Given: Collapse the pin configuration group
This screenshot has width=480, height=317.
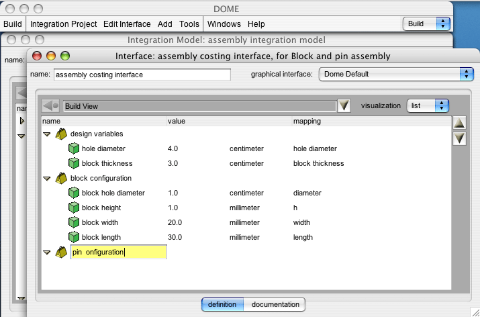Looking at the screenshot, I should [x=47, y=253].
